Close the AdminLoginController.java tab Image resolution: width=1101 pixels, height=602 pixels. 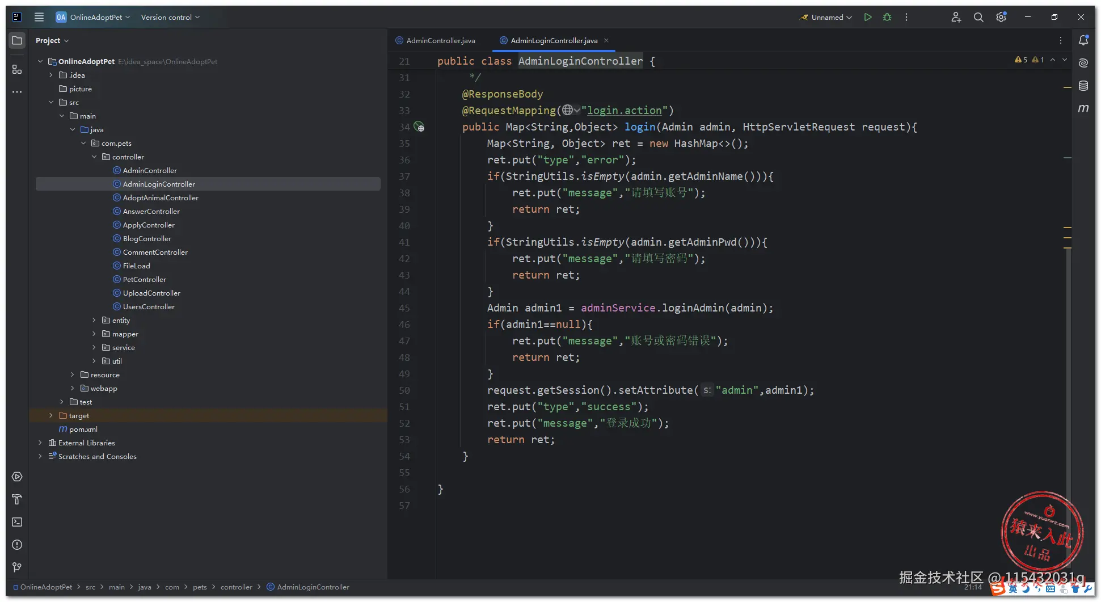pos(606,40)
